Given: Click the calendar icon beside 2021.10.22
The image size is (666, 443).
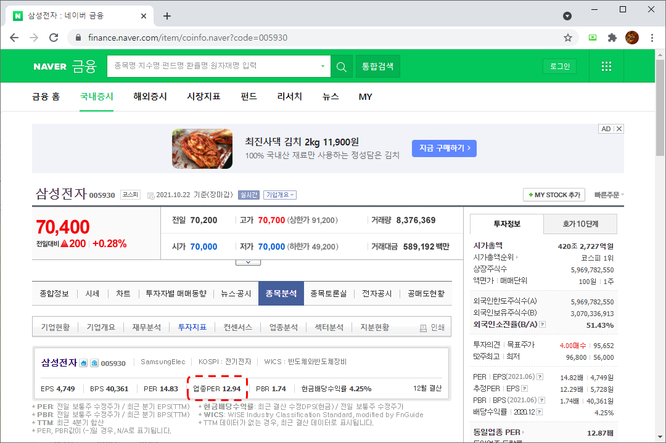Looking at the screenshot, I should (151, 195).
